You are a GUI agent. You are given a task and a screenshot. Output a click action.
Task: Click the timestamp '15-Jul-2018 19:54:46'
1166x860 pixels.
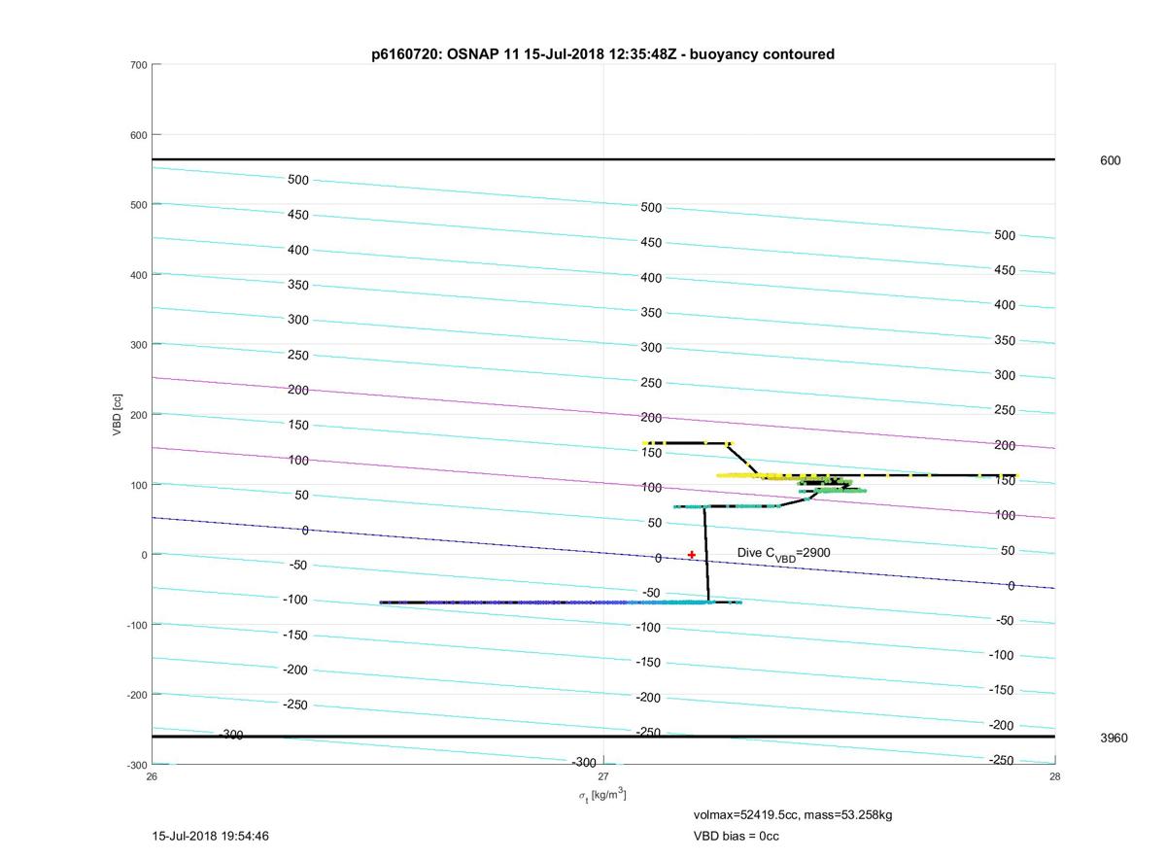coord(211,836)
